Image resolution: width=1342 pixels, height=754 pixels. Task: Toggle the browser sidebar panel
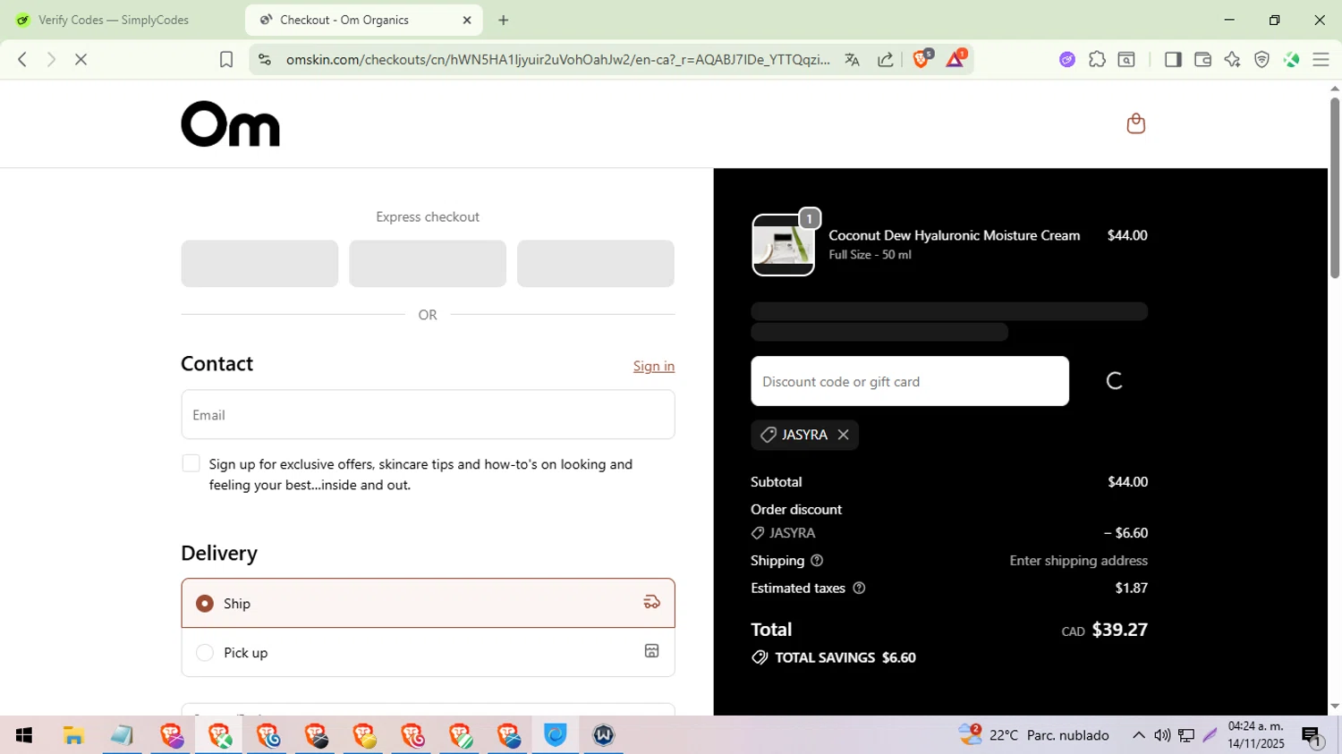(x=1173, y=59)
